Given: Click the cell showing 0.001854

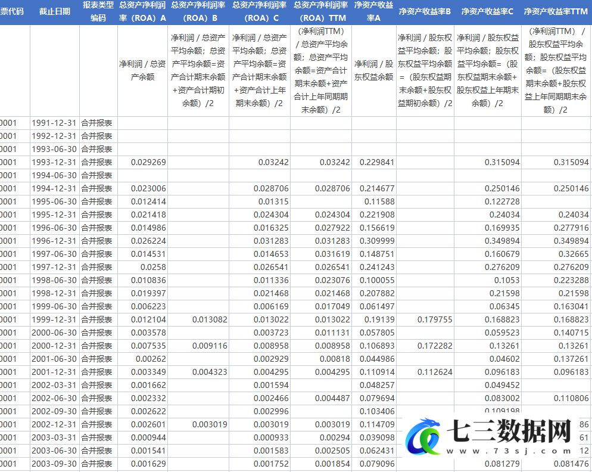Looking at the screenshot, I should (321, 464).
